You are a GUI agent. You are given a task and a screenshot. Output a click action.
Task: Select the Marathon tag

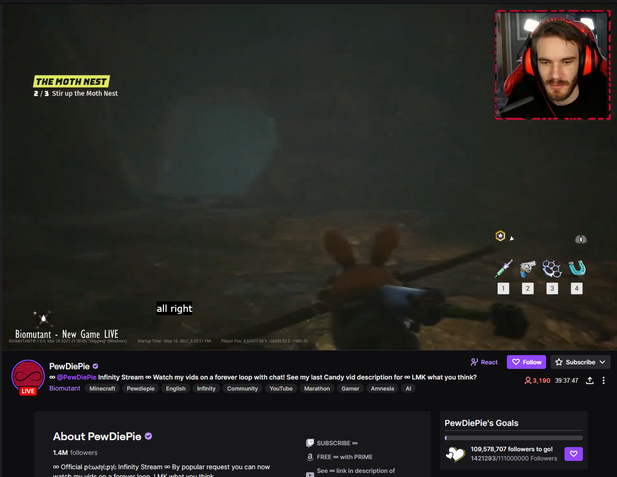click(x=317, y=389)
